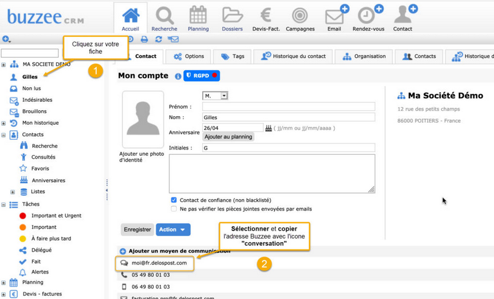Open the Planning calendar in top bar
This screenshot has height=299, width=494.
198,15
